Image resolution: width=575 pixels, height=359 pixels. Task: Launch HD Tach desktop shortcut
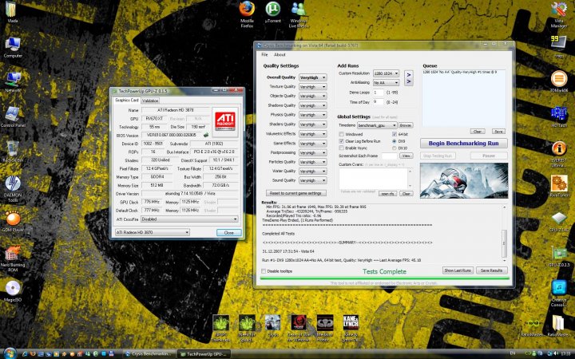pos(559,116)
